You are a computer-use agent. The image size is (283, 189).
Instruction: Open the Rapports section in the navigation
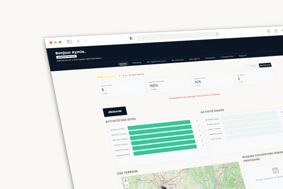[242, 56]
